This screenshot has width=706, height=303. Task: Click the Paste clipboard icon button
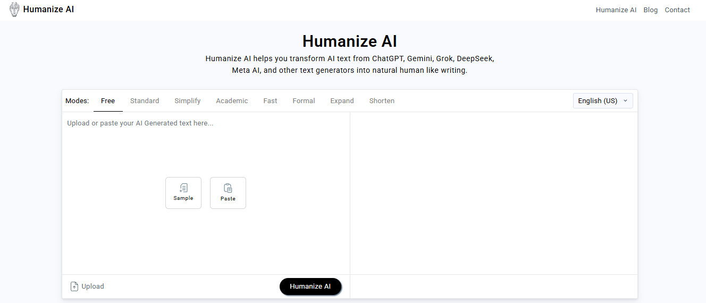228,193
